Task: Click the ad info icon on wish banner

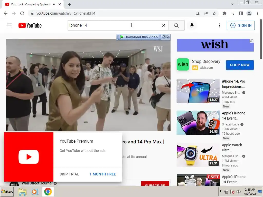Action: [252, 41]
